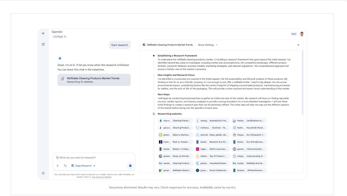
Task: Click the 'Establishing a Research Framework' heading
Action: (177, 55)
